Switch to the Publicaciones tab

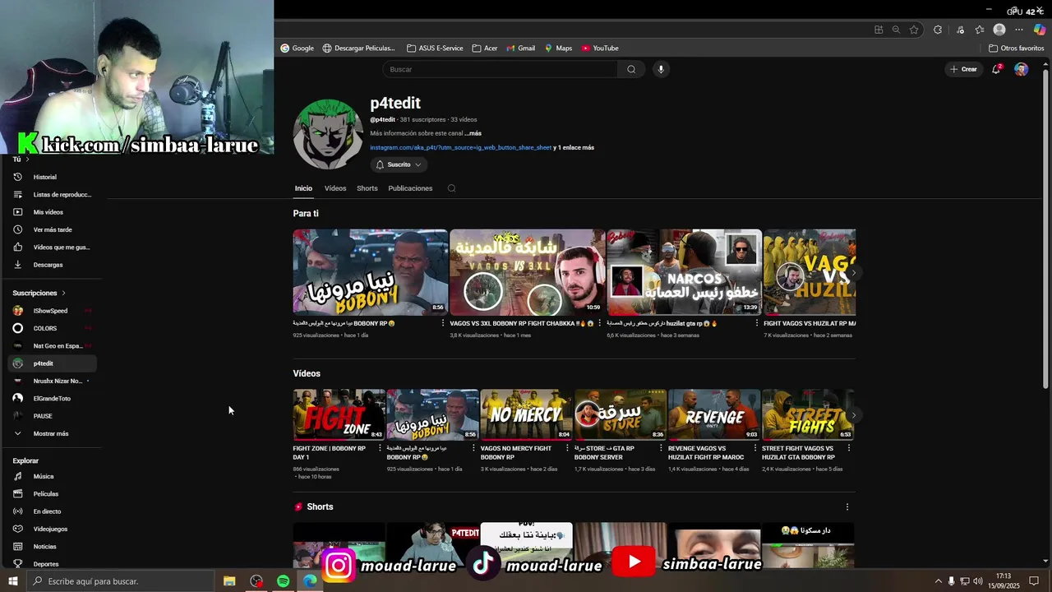pyautogui.click(x=410, y=188)
